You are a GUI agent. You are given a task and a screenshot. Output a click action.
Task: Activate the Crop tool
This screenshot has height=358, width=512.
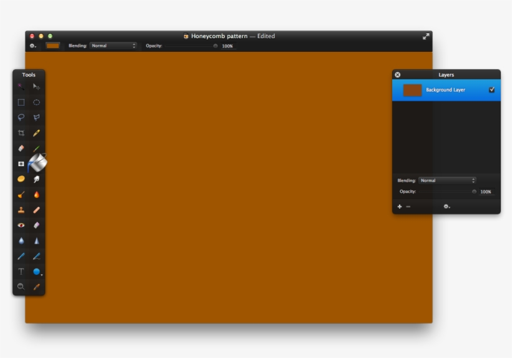[21, 133]
